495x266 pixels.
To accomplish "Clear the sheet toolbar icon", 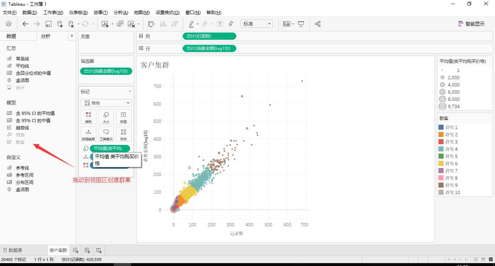I will point(132,24).
